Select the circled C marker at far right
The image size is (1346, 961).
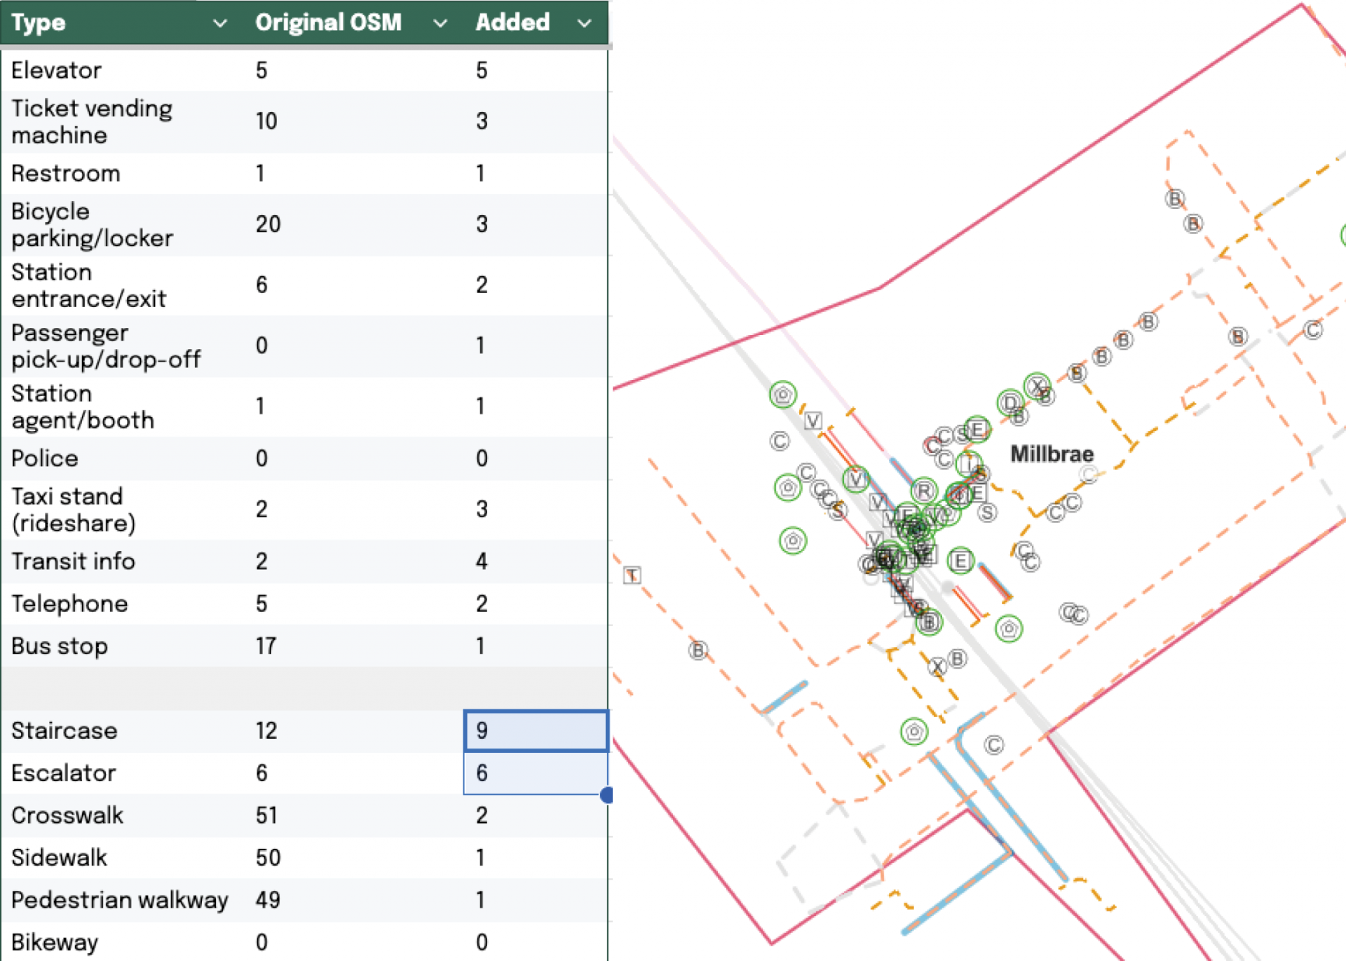tap(1313, 329)
